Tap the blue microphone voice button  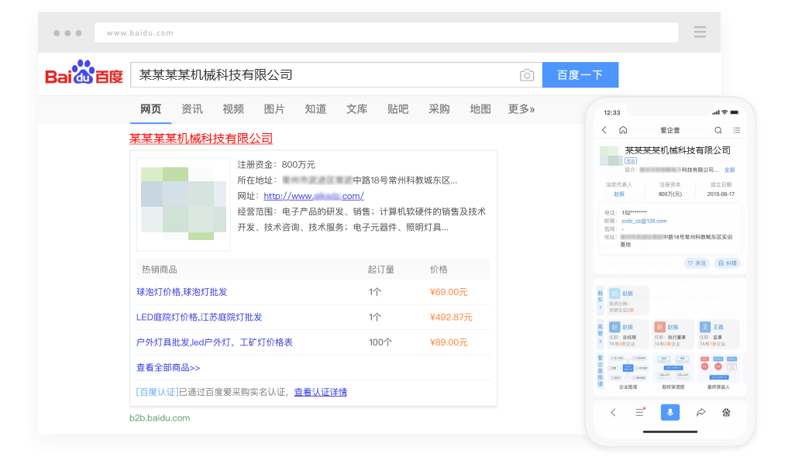(669, 413)
